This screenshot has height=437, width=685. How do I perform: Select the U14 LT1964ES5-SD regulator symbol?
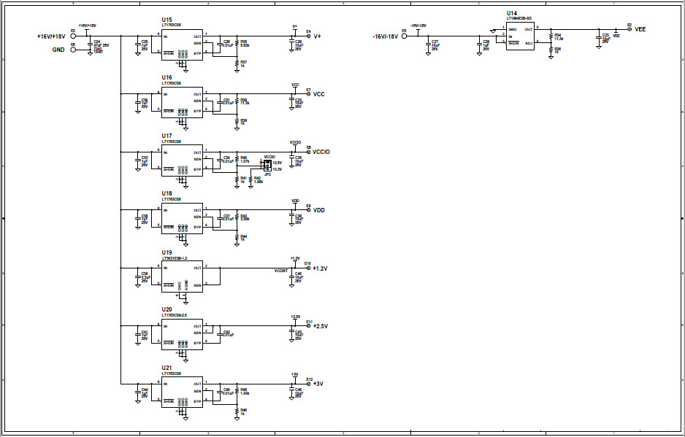(520, 35)
